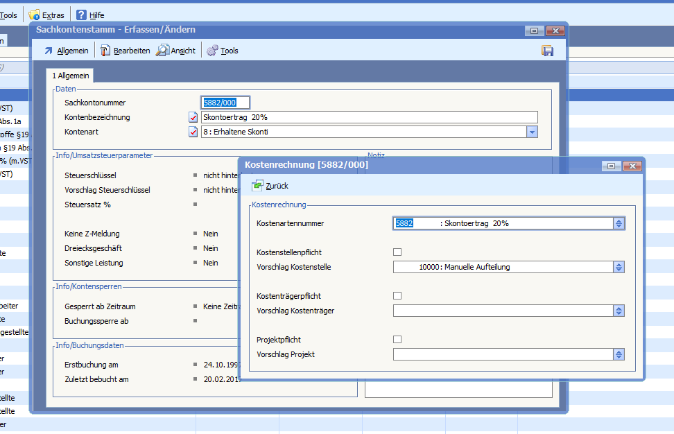Open the Vorschlag Kostenträger selector arrow

pos(619,311)
